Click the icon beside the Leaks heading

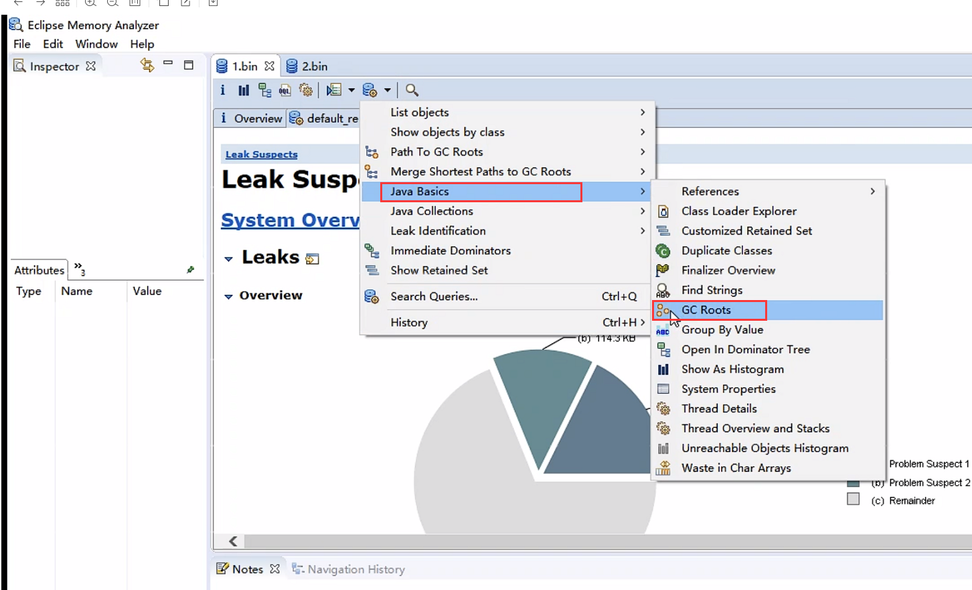pyautogui.click(x=312, y=259)
